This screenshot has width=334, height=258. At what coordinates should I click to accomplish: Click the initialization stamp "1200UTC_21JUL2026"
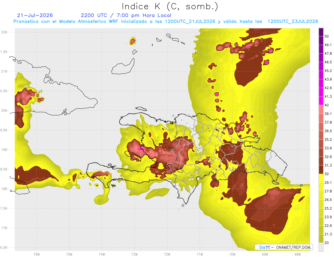pos(190,21)
